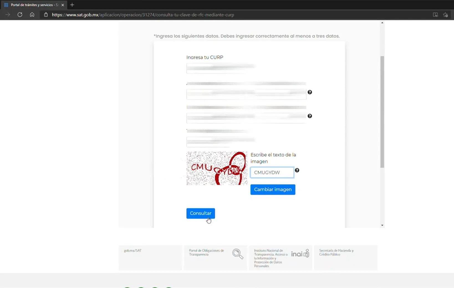Click help icon beside third blurred field
Viewport: 454px width, 288px height.
(x=310, y=116)
